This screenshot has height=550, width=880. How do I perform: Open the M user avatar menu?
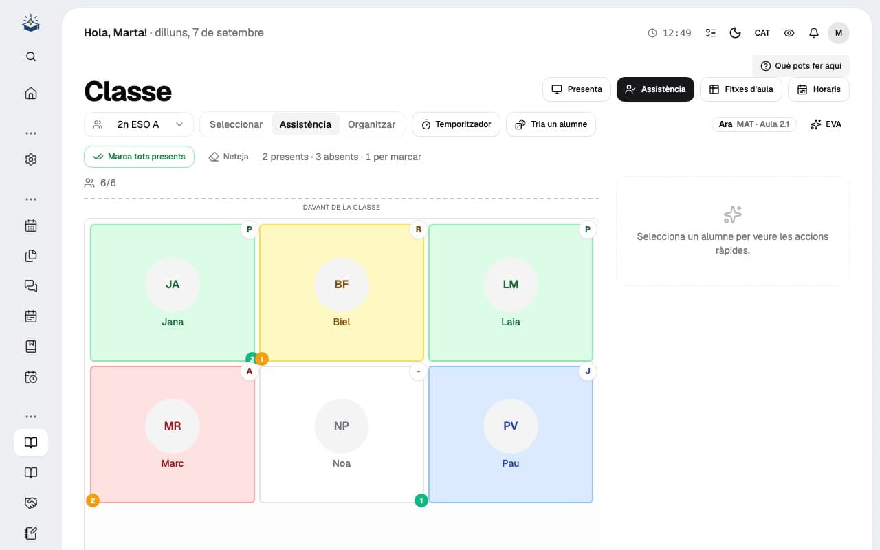point(839,33)
